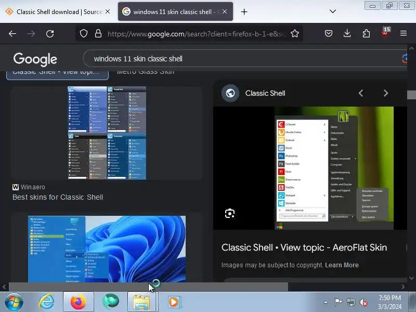Image resolution: width=416 pixels, height=312 pixels.
Task: Expand the list all tabs chevron
Action: pyautogui.click(x=333, y=11)
